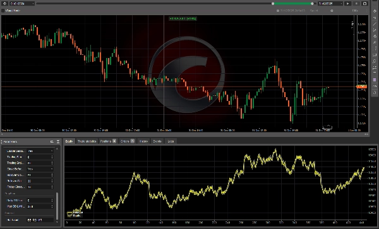Enable the Visual Mode checkbox

click(3, 11)
